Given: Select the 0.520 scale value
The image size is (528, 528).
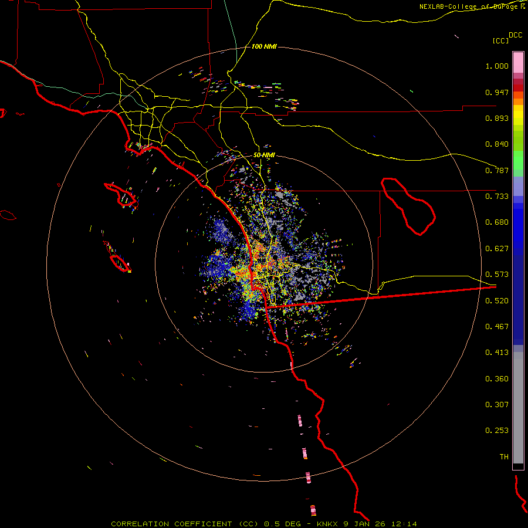Looking at the screenshot, I should [x=497, y=301].
